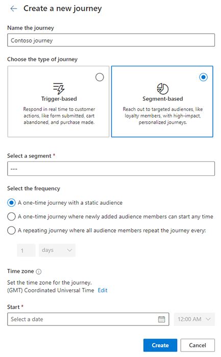Select the Trigger-based radio button
This screenshot has height=357, width=221.
point(100,77)
